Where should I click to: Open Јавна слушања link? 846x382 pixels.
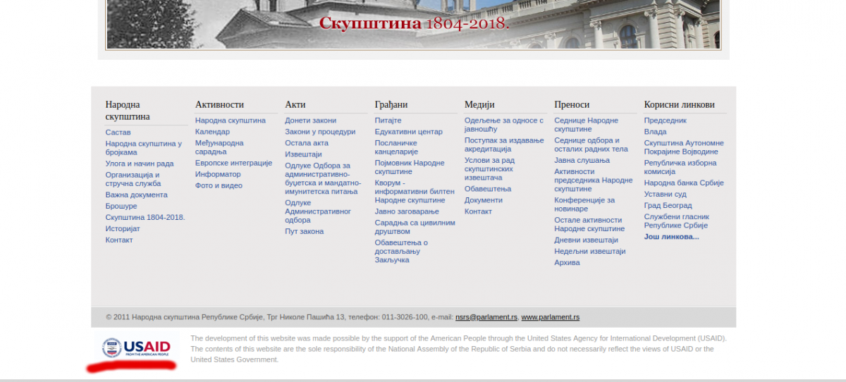click(582, 160)
